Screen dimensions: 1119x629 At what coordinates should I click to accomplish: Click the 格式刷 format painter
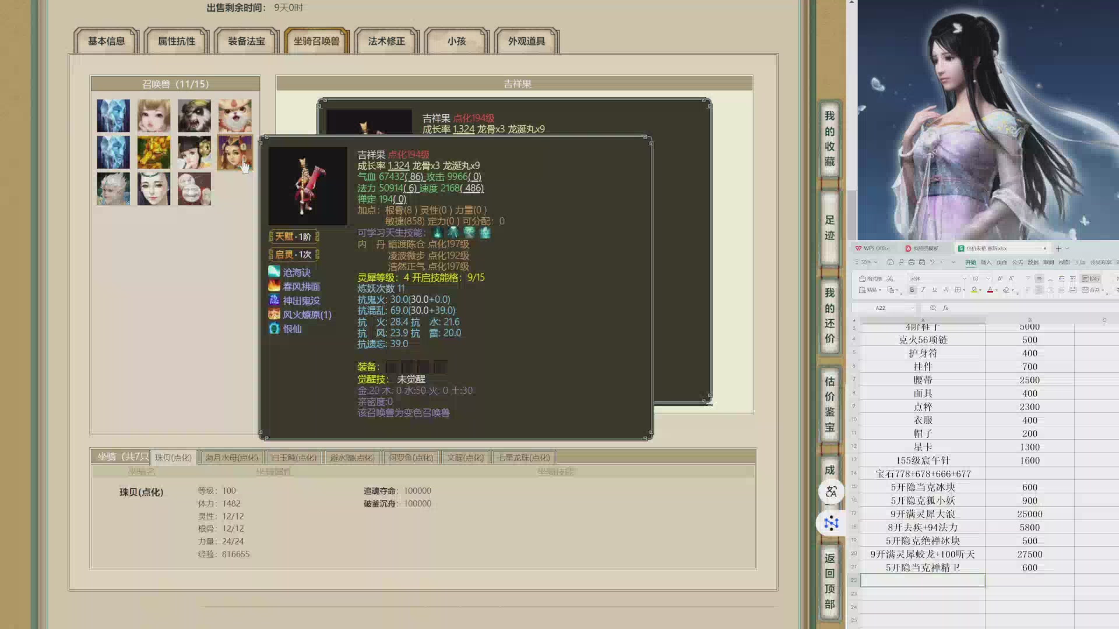click(x=870, y=278)
